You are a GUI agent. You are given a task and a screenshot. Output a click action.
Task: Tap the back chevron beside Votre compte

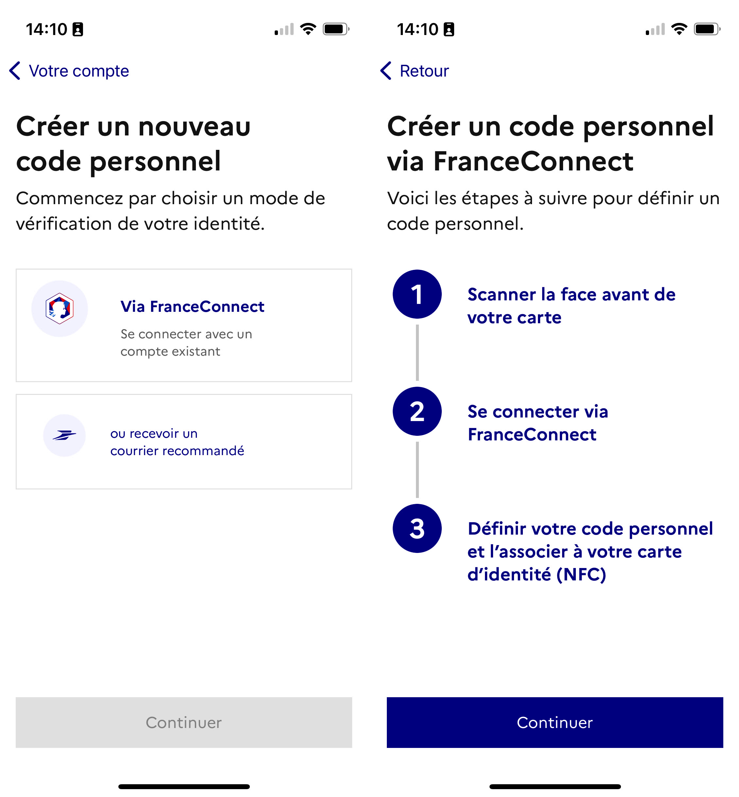[x=15, y=71]
